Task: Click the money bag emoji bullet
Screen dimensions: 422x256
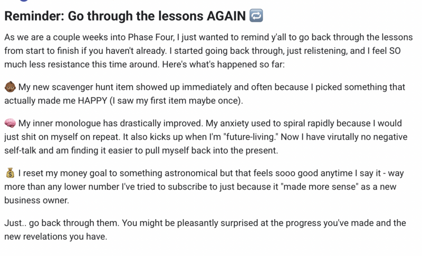Action: click(10, 173)
